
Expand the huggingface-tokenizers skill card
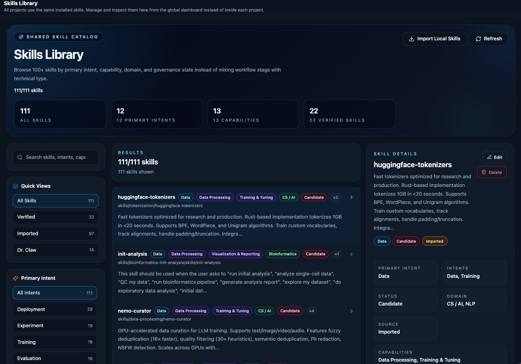click(351, 197)
